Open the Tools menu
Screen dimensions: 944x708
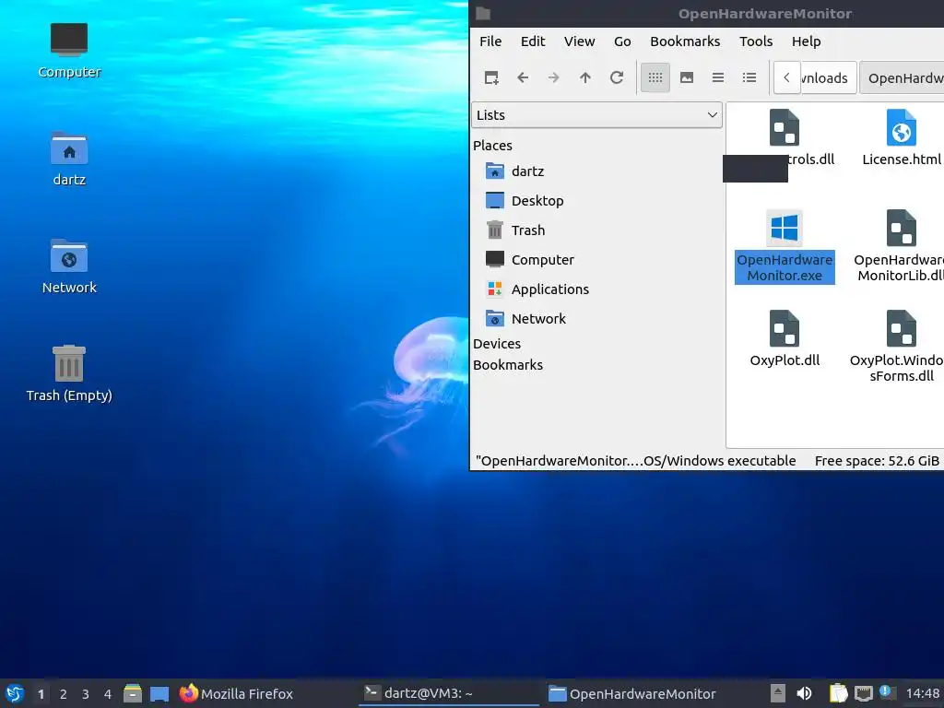(756, 41)
